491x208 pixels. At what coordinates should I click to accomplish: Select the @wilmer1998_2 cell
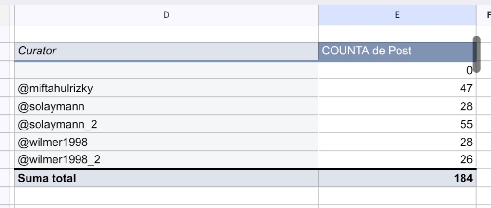pos(167,159)
